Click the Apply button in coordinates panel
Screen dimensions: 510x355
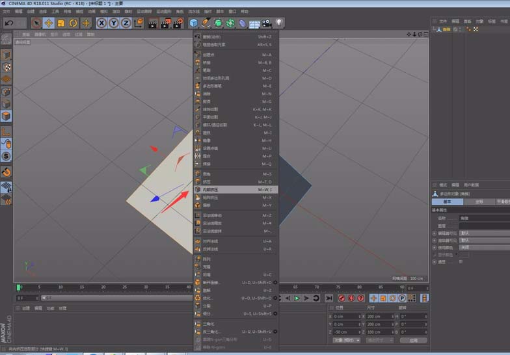pos(414,341)
